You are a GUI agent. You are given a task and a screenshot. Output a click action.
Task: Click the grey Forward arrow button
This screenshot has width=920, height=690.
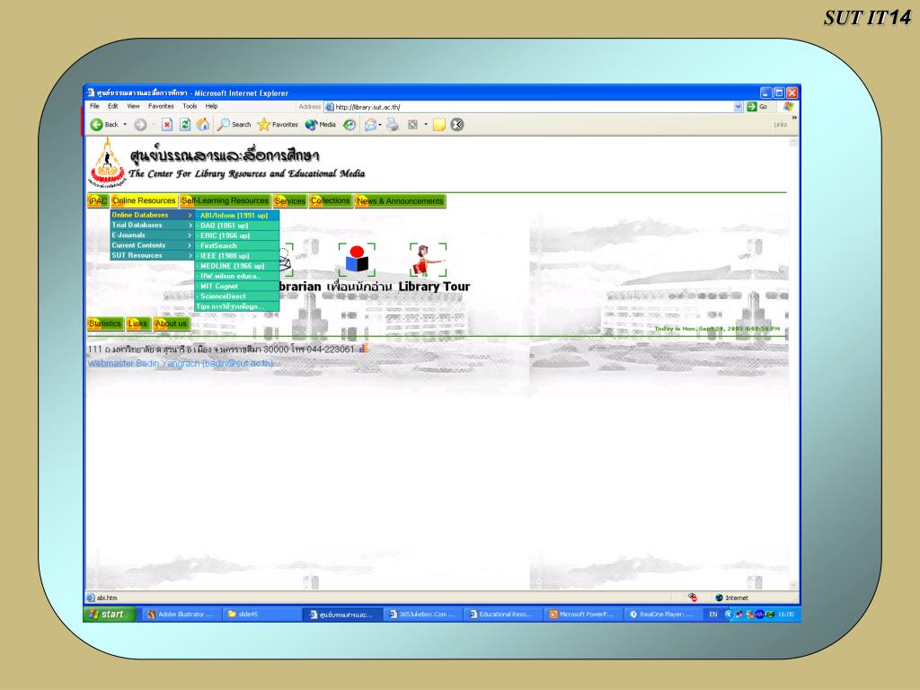point(140,124)
